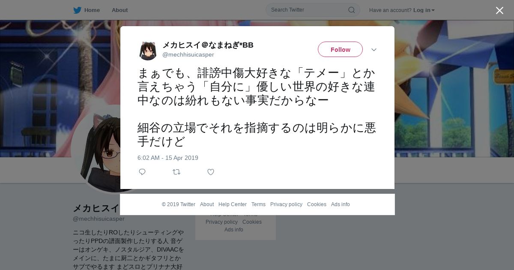
Task: Click the Twitter bird logo
Action: (x=77, y=10)
